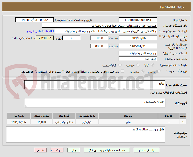193x157 pixels.
Task: Click the واحد شمارش column header
Action: click(87, 116)
